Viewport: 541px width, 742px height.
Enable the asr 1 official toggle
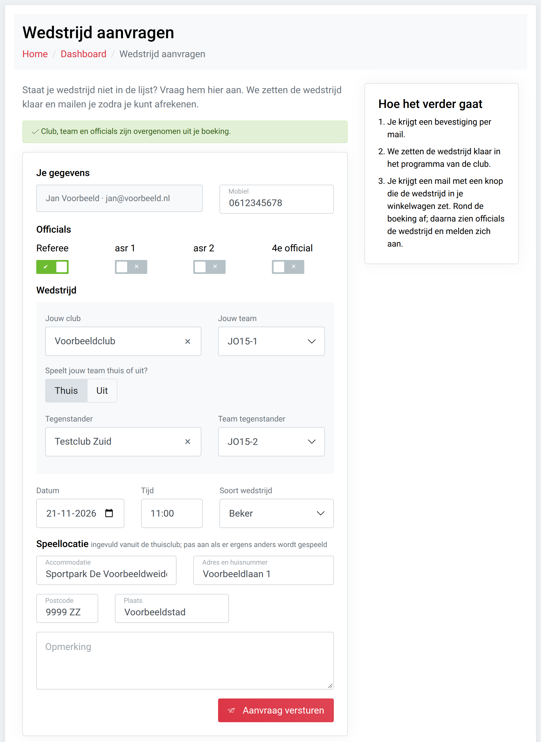point(131,267)
